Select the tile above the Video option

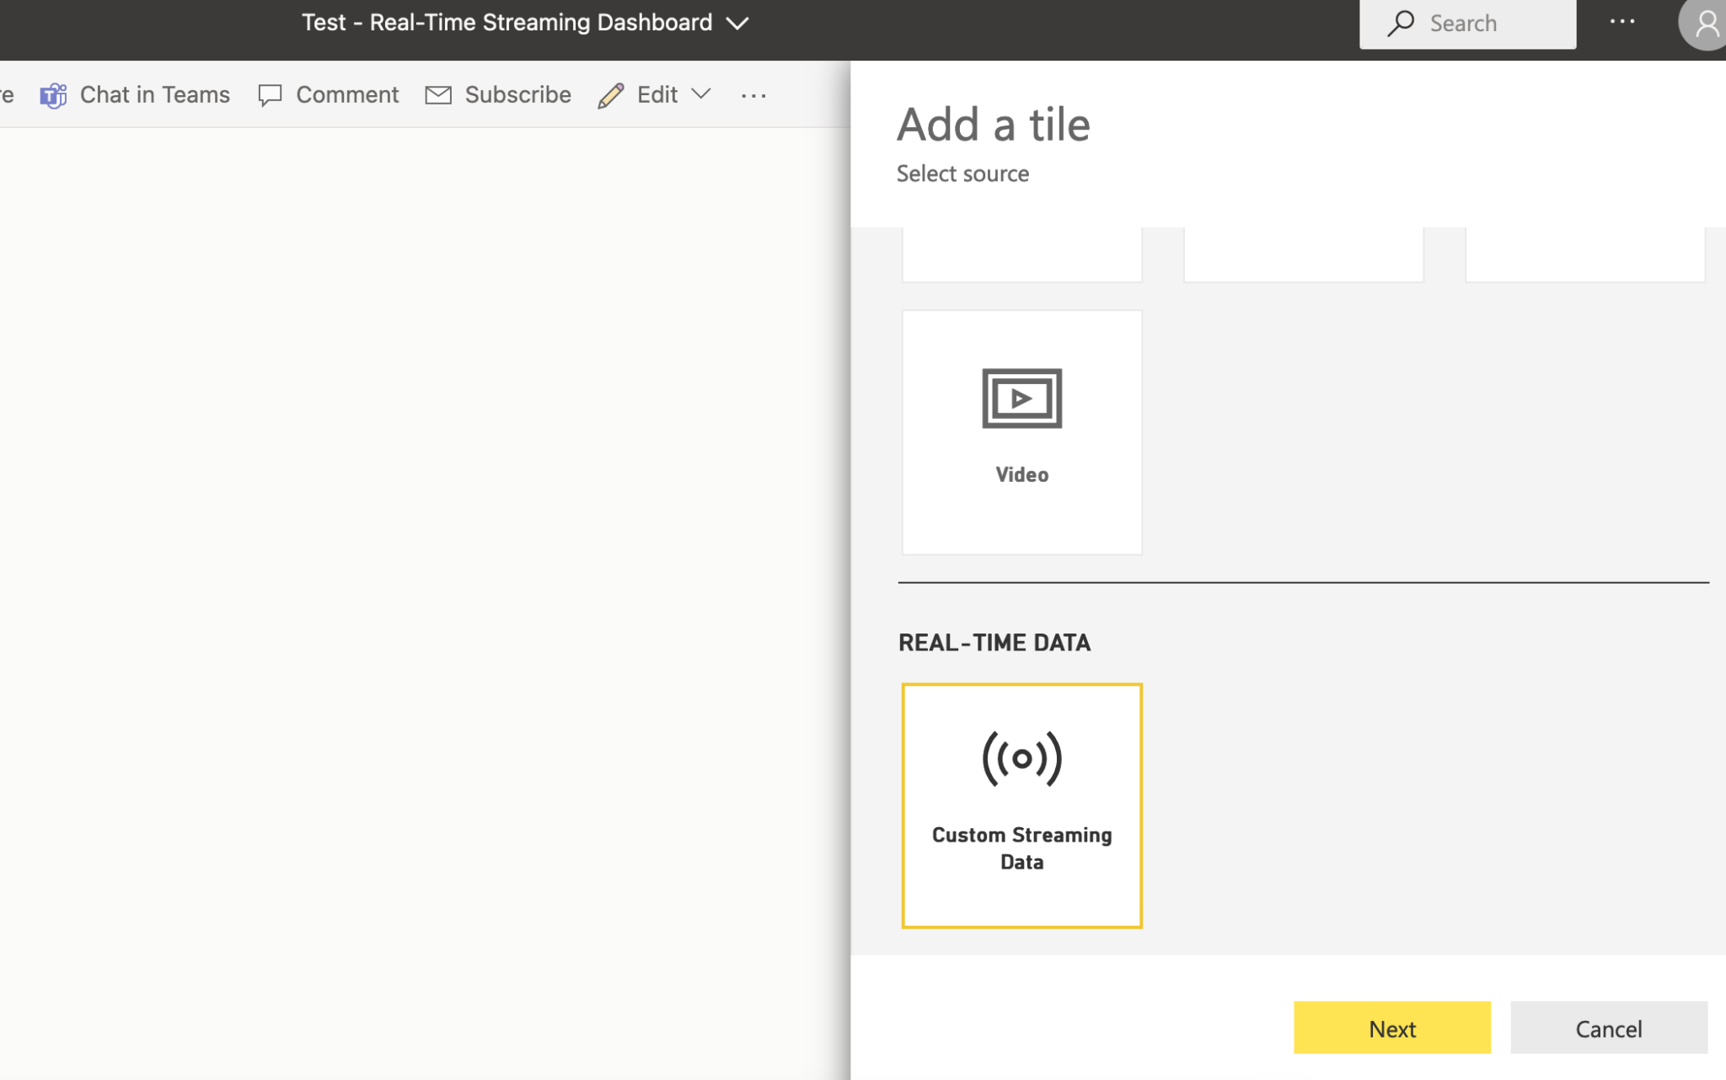(1021, 253)
